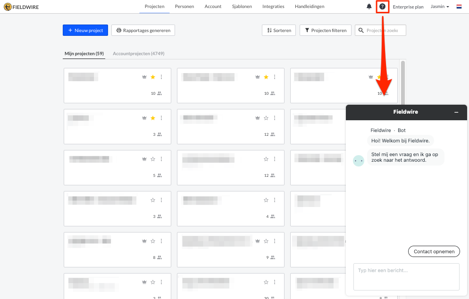
Task: Minimize the Fieldwire chat window
Action: coord(456,112)
